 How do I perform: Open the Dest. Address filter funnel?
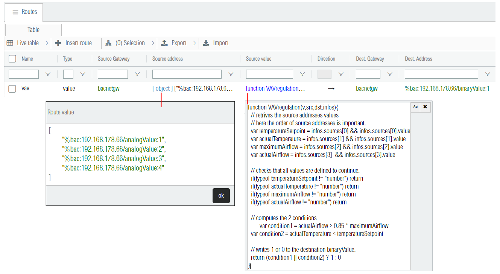pos(488,74)
